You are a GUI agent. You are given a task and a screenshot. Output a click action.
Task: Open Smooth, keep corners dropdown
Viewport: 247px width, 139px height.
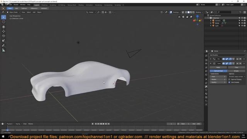point(237,76)
